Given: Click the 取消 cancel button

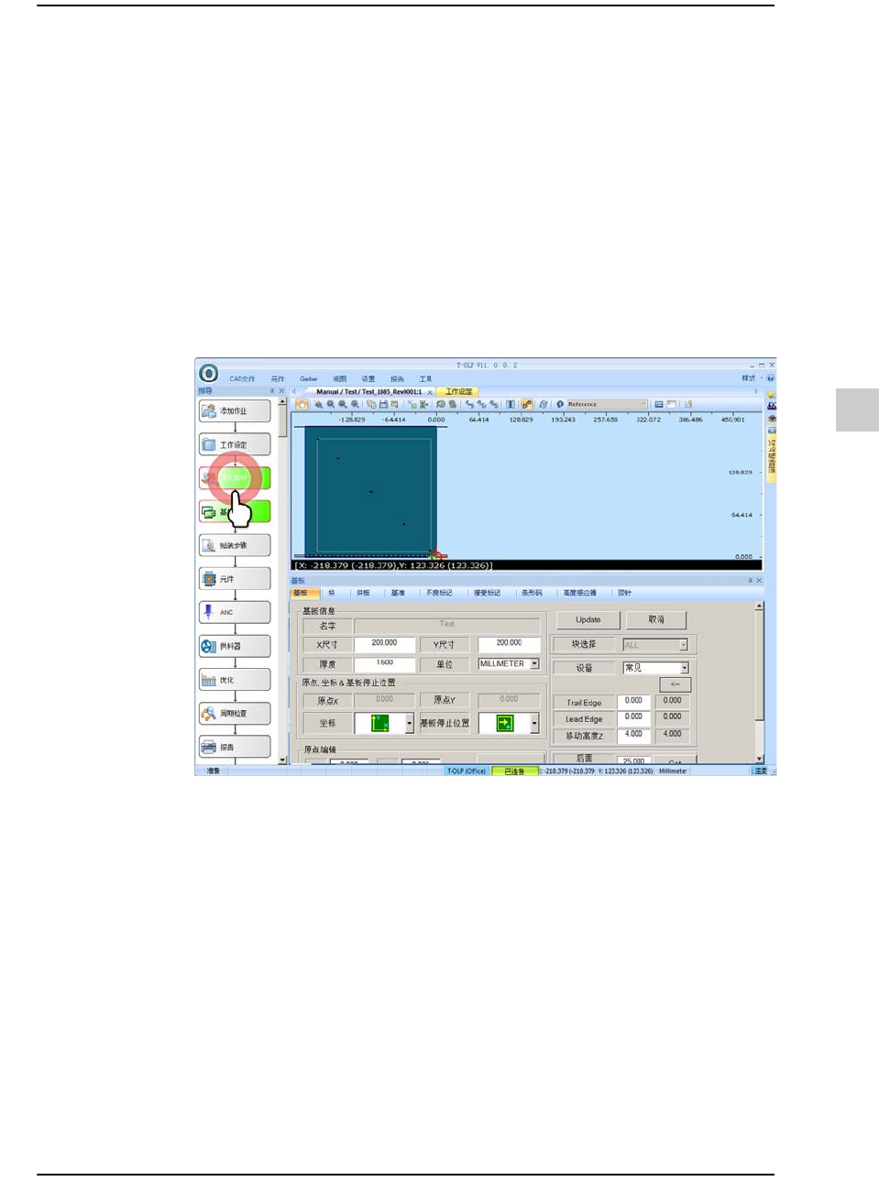Looking at the screenshot, I should (x=656, y=620).
